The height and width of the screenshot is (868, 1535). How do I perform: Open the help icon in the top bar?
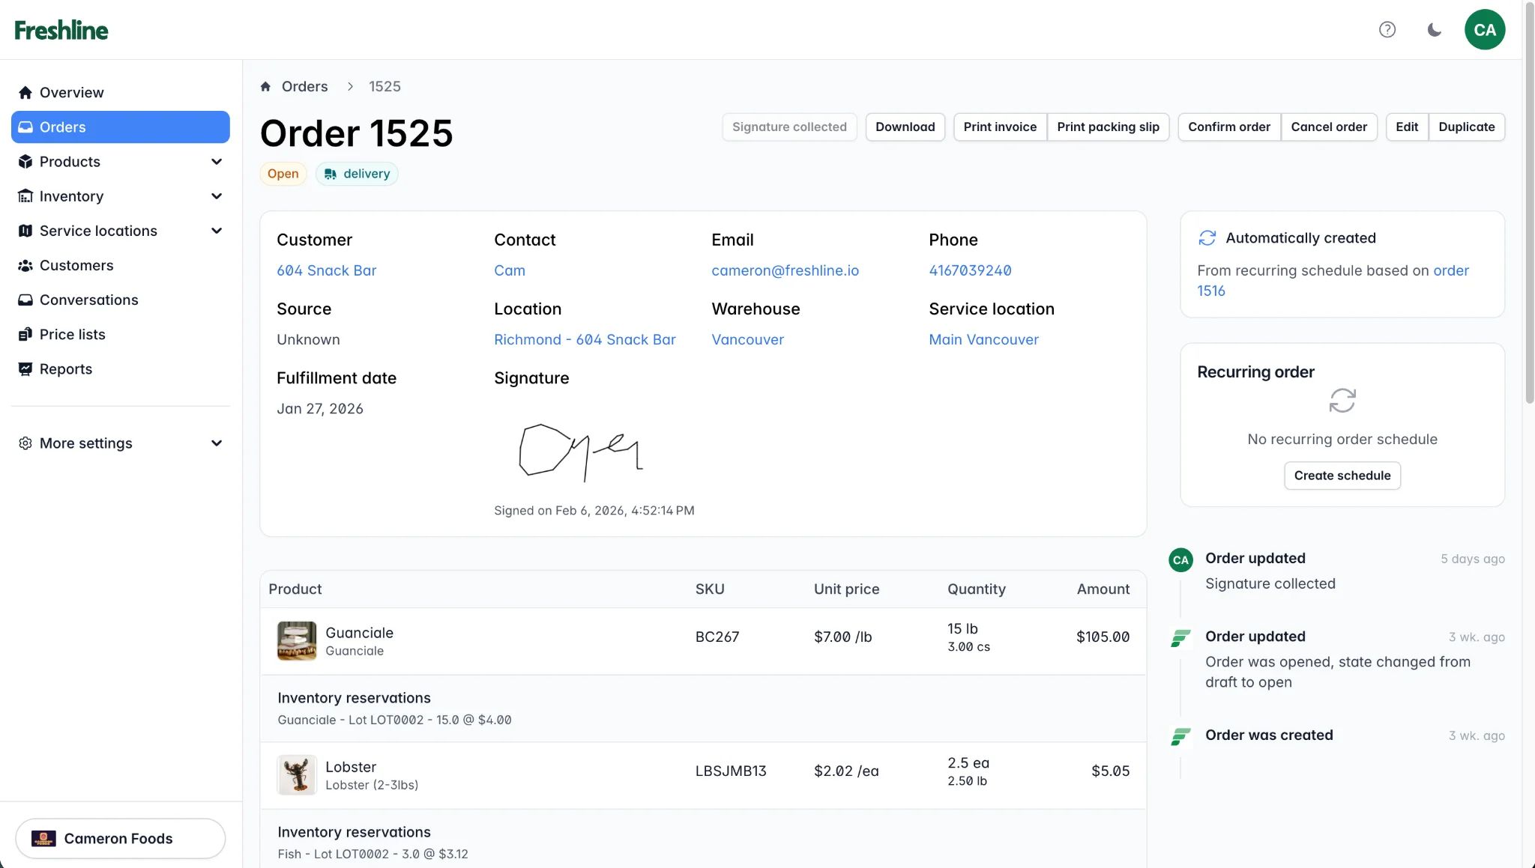(x=1387, y=29)
